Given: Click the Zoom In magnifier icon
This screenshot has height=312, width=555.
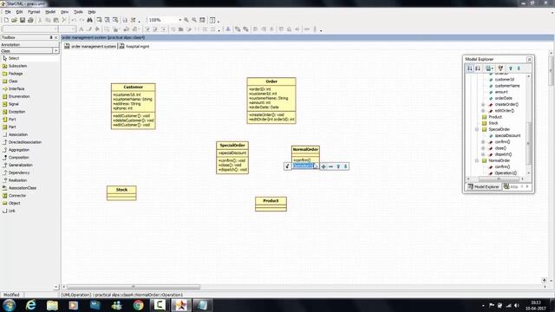Looking at the screenshot, I should pos(186,20).
